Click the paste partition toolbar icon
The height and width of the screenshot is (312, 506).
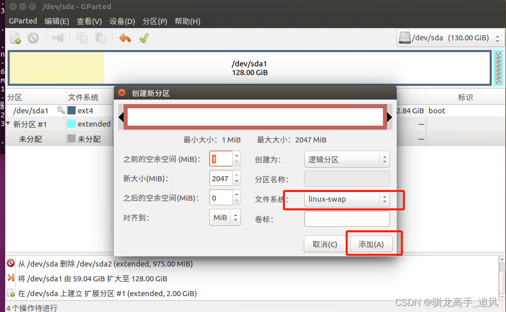[x=101, y=38]
